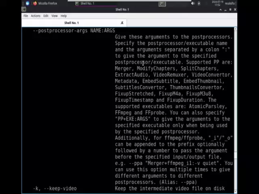The image size is (259, 194).
Task: Open the date and time clock
Action: click(x=217, y=3)
